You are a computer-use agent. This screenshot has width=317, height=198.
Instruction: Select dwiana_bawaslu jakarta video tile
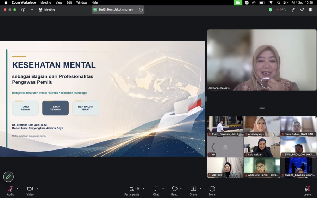click(298, 167)
